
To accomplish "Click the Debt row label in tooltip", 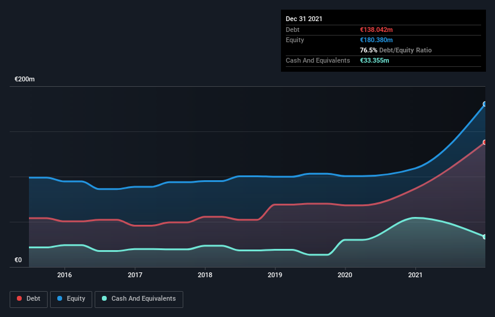I will coord(292,30).
